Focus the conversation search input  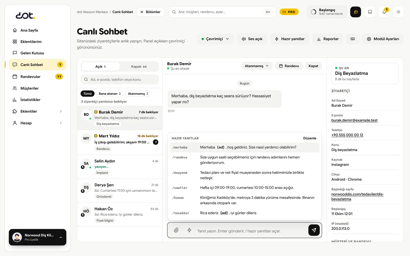pos(120,80)
